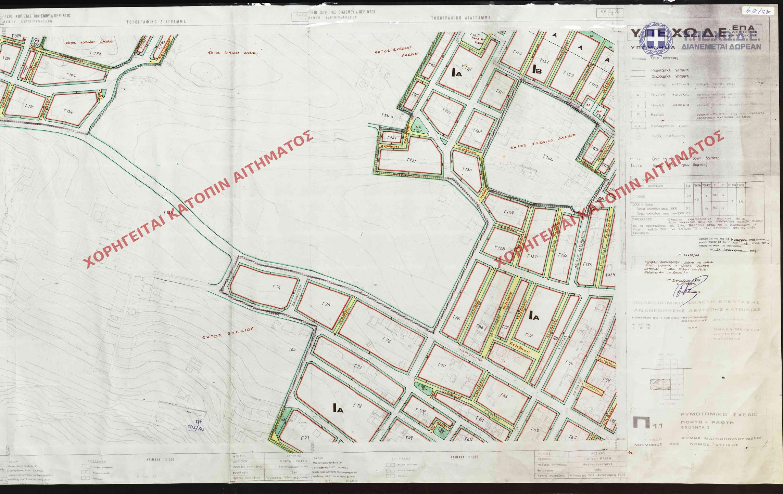The height and width of the screenshot is (494, 783).
Task: Click the K.X. legend symbol box
Action: click(x=637, y=126)
